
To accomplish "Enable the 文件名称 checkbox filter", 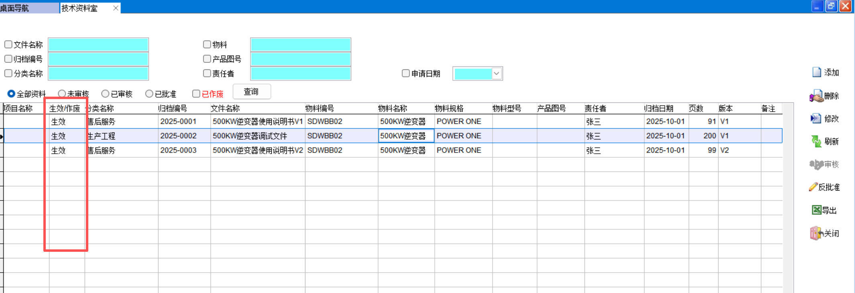I will (8, 44).
